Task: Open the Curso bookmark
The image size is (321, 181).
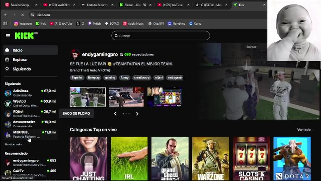Action: click(195, 23)
